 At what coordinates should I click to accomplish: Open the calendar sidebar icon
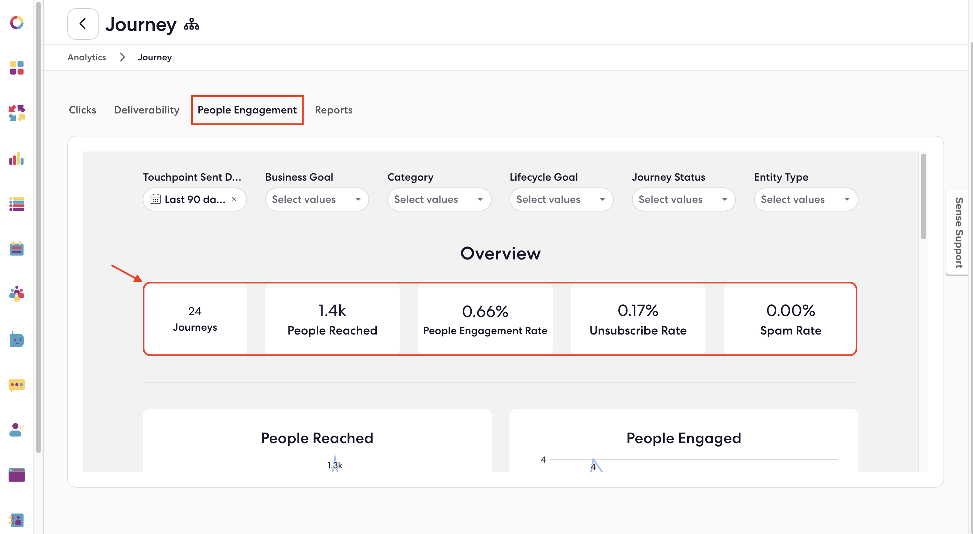pyautogui.click(x=16, y=249)
